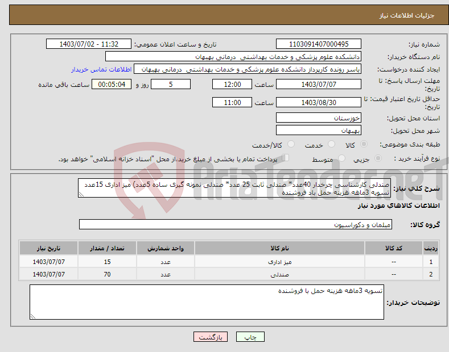Click the ردیف column header
Image resolution: width=449 pixels, height=352 pixels.
click(x=431, y=248)
